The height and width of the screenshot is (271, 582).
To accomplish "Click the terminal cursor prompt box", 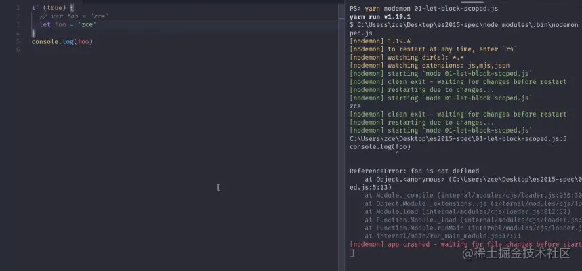I will [x=352, y=253].
